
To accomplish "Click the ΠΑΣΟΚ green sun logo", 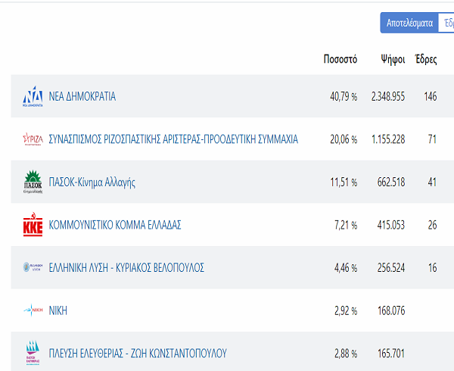I will coord(33,182).
